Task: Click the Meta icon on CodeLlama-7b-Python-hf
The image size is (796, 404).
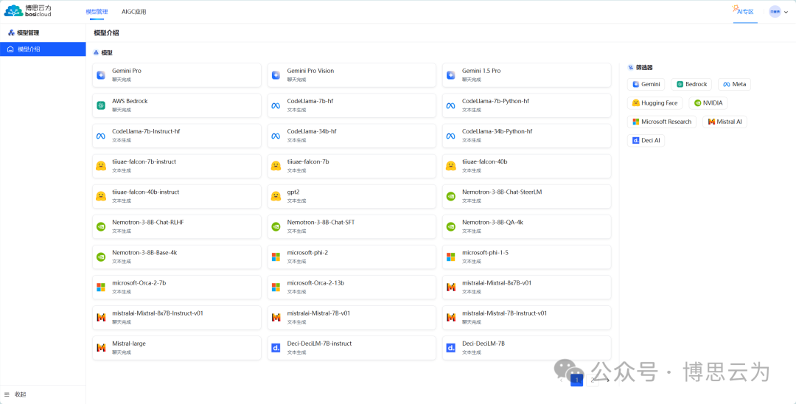Action: pos(451,105)
